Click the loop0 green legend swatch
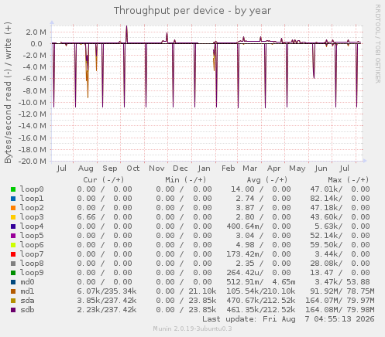Viewport: 385px width, 337px height. click(13, 189)
